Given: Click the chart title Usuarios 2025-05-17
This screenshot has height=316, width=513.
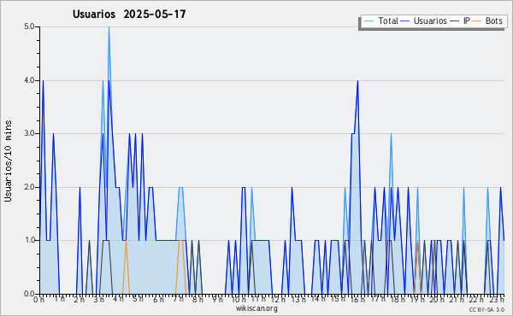Looking at the screenshot, I should coord(129,14).
